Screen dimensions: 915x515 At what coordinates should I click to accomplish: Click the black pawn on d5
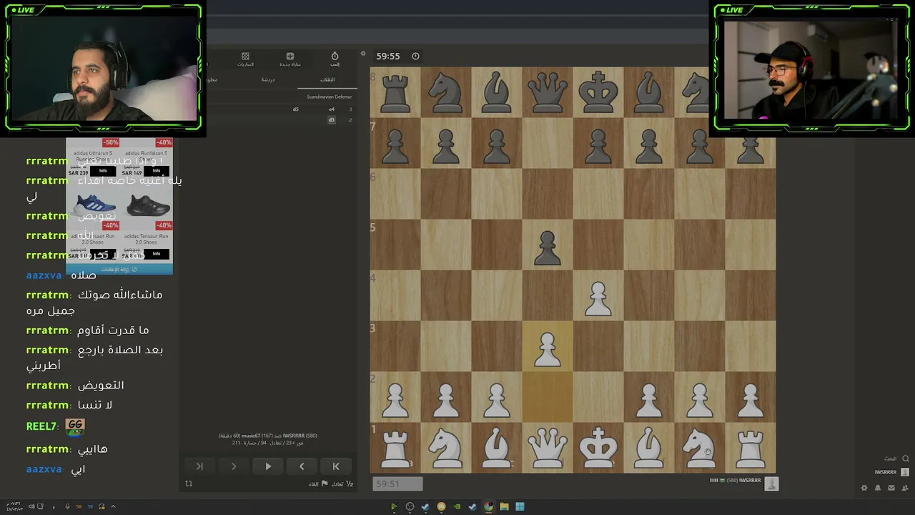click(x=548, y=247)
